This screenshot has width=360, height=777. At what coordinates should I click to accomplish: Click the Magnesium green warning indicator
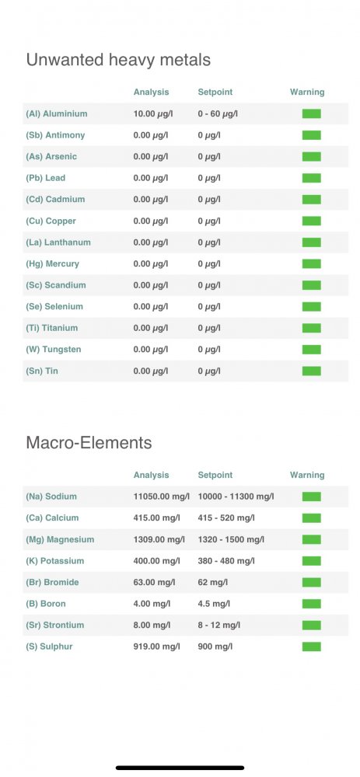tap(312, 539)
